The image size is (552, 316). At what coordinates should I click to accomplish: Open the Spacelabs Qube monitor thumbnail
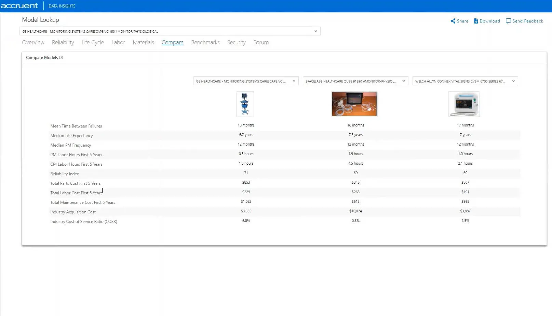(x=354, y=104)
